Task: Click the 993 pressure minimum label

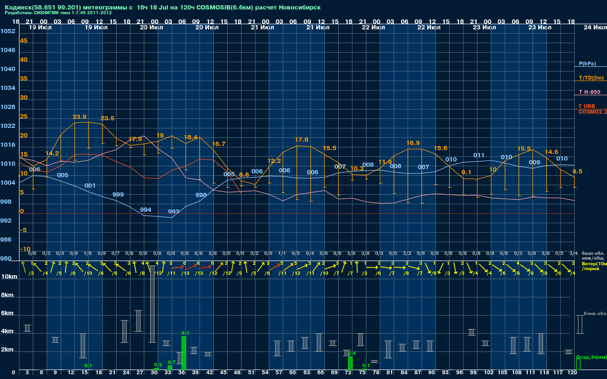Action: click(x=174, y=212)
